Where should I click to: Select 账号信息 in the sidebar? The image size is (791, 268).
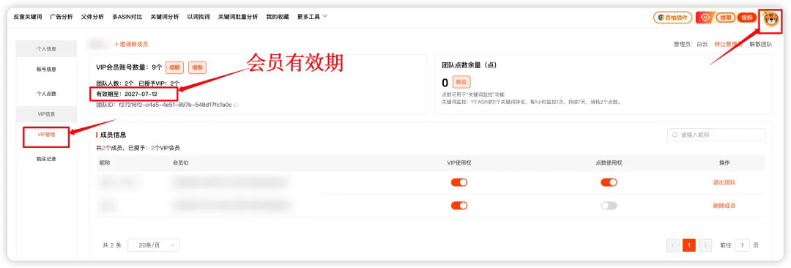[46, 70]
